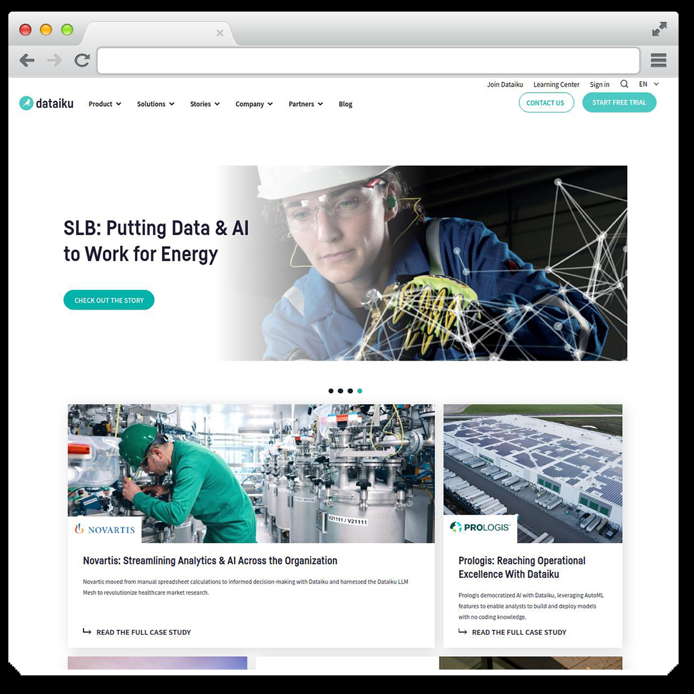Open the Blog menu item
This screenshot has width=694, height=694.
click(x=345, y=104)
